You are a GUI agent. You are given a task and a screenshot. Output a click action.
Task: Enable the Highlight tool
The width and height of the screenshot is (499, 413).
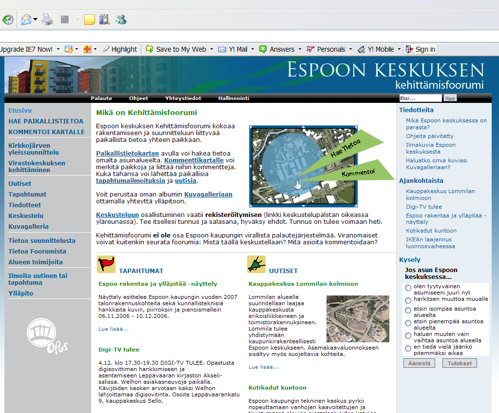click(120, 49)
